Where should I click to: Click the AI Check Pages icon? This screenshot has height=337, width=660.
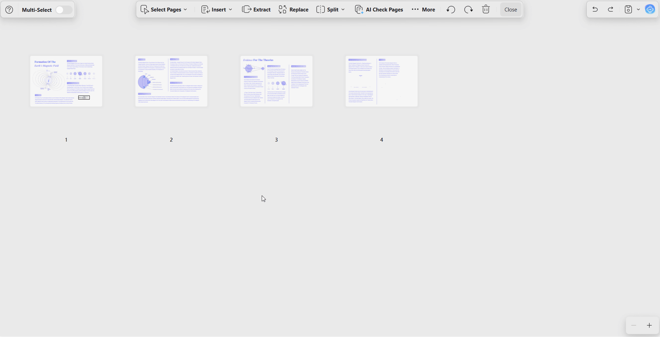[x=359, y=10]
